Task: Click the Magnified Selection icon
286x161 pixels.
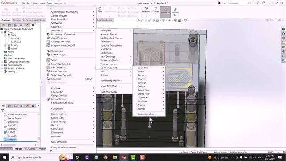Action: [49, 64]
